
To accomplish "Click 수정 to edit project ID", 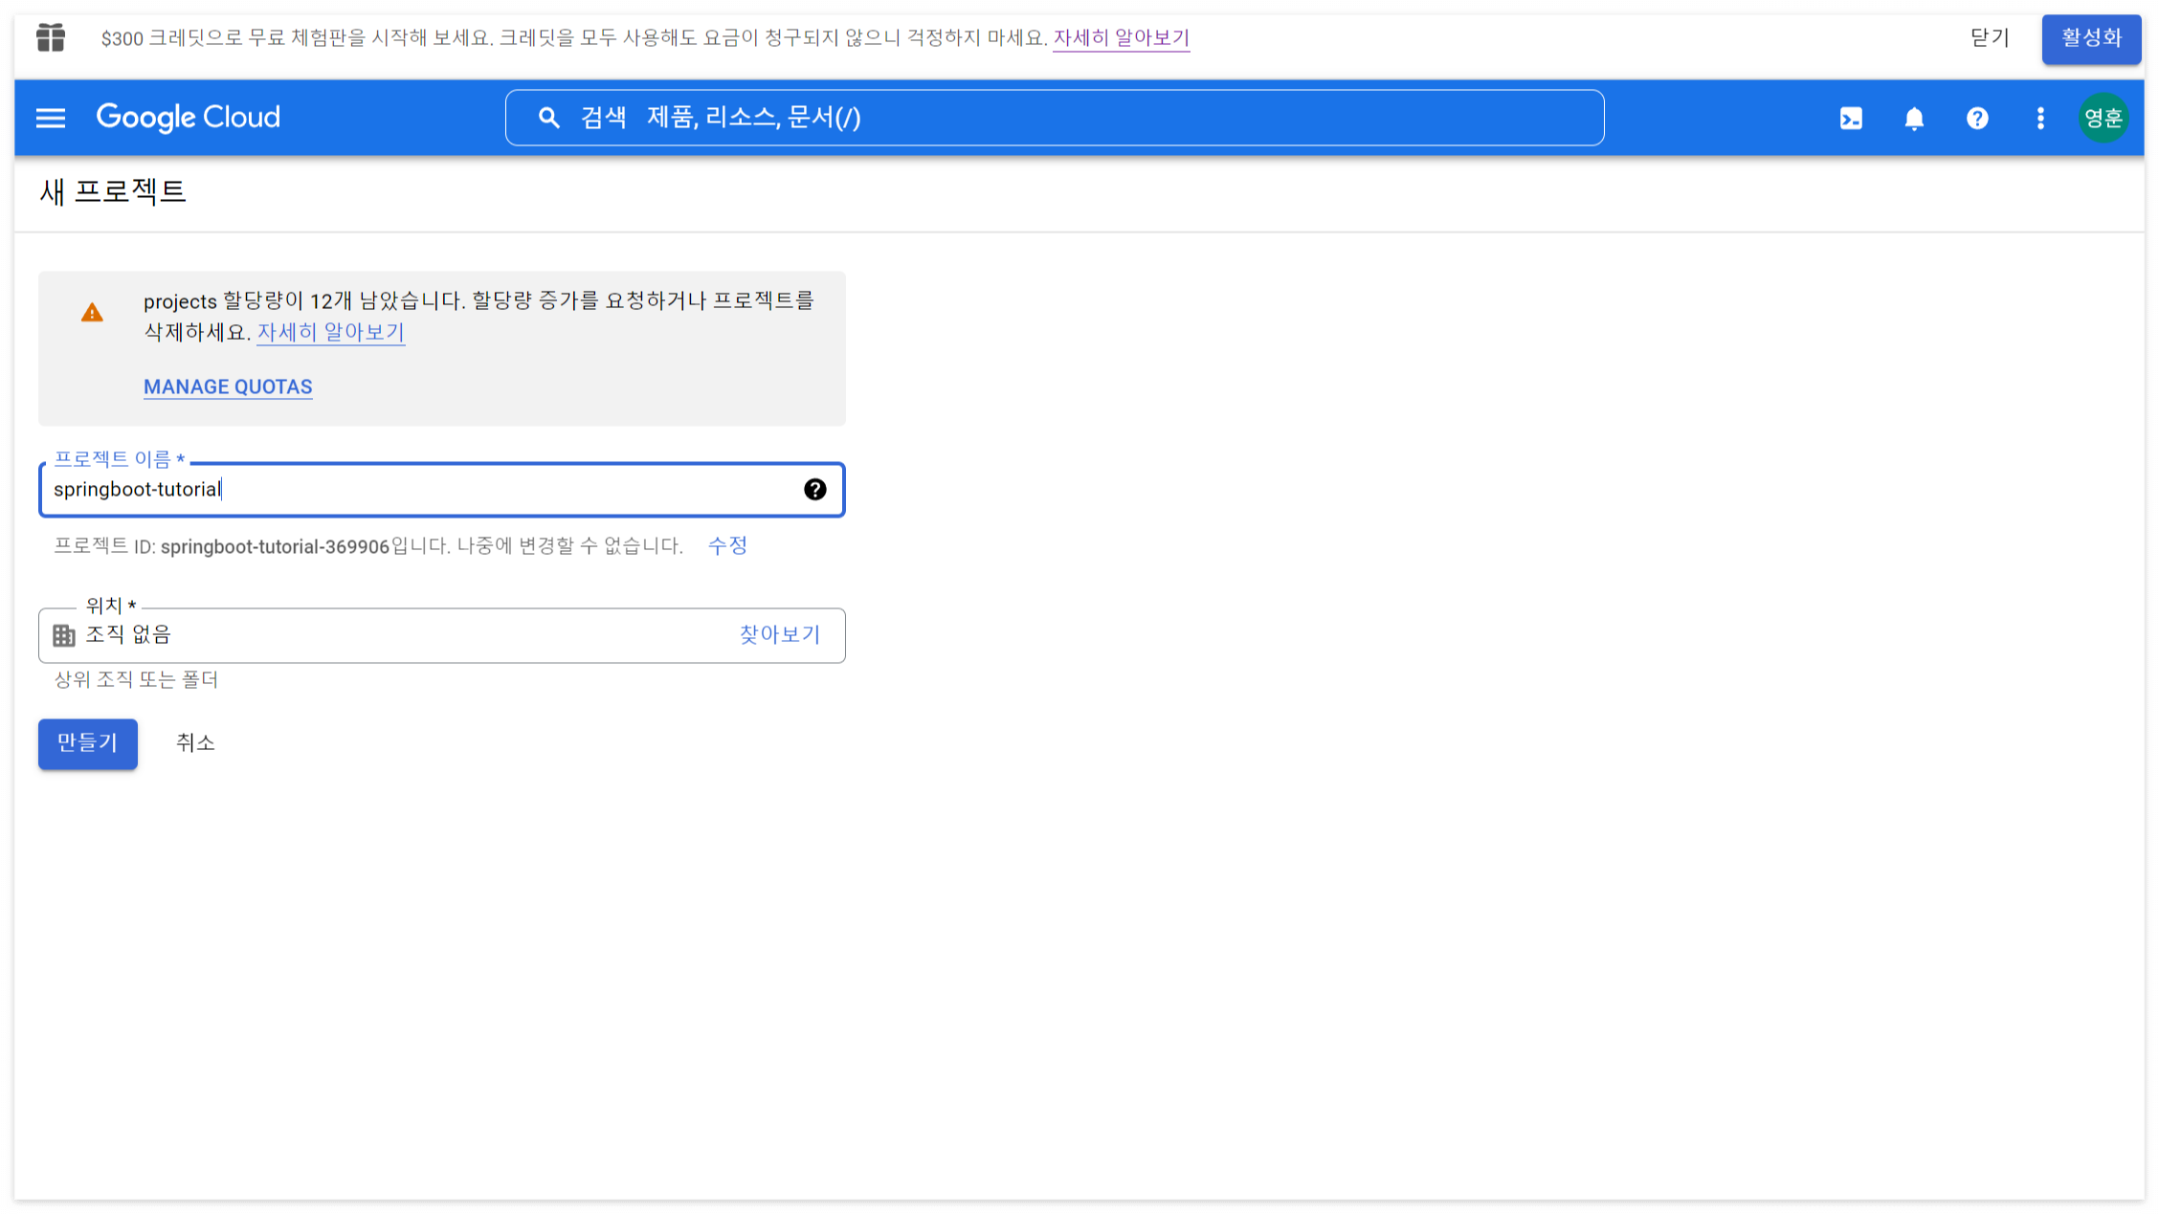I will pos(727,546).
